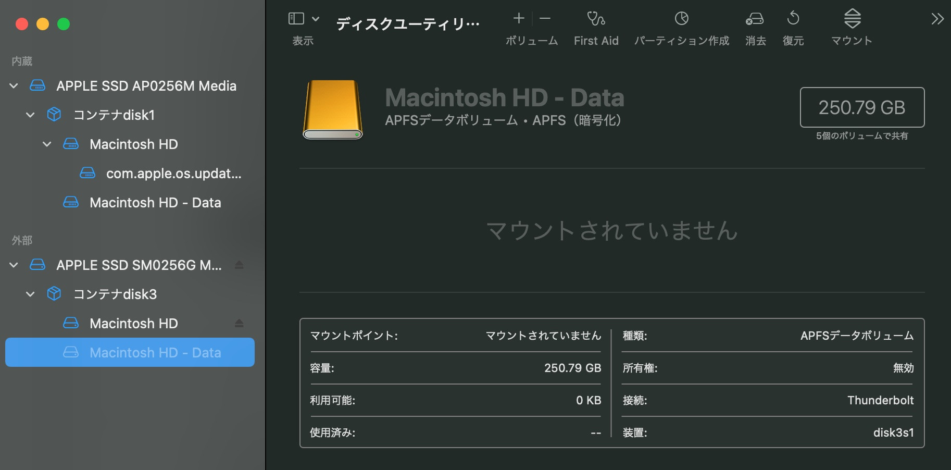
Task: Select the com.apple.os.update snapshot entry
Action: (173, 174)
